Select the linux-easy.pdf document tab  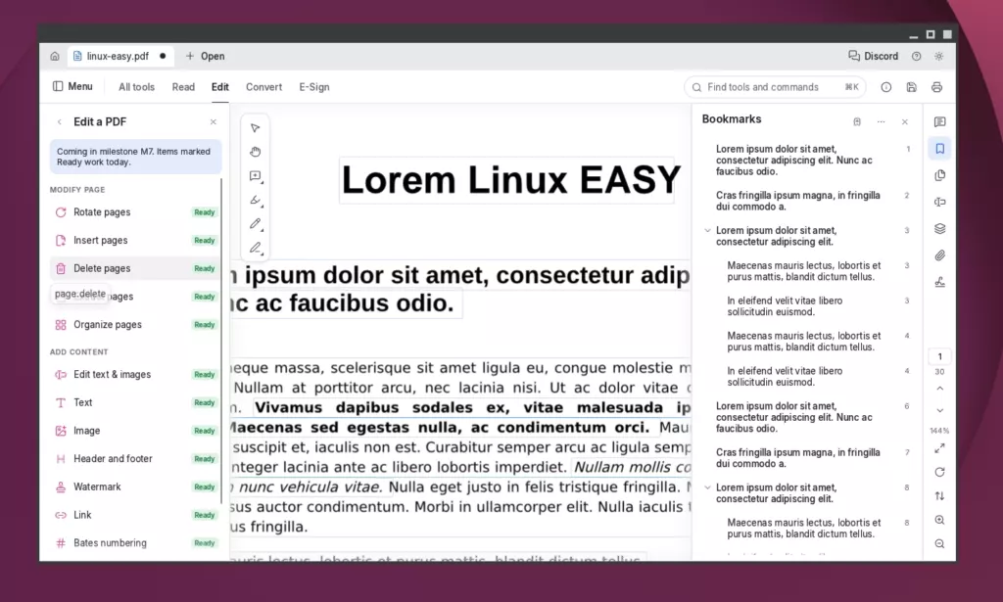click(x=119, y=56)
